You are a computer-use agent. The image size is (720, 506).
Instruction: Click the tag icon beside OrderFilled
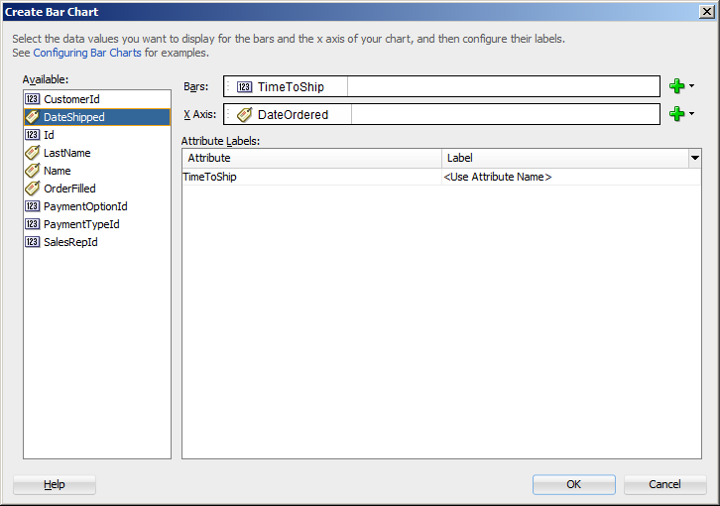click(32, 189)
